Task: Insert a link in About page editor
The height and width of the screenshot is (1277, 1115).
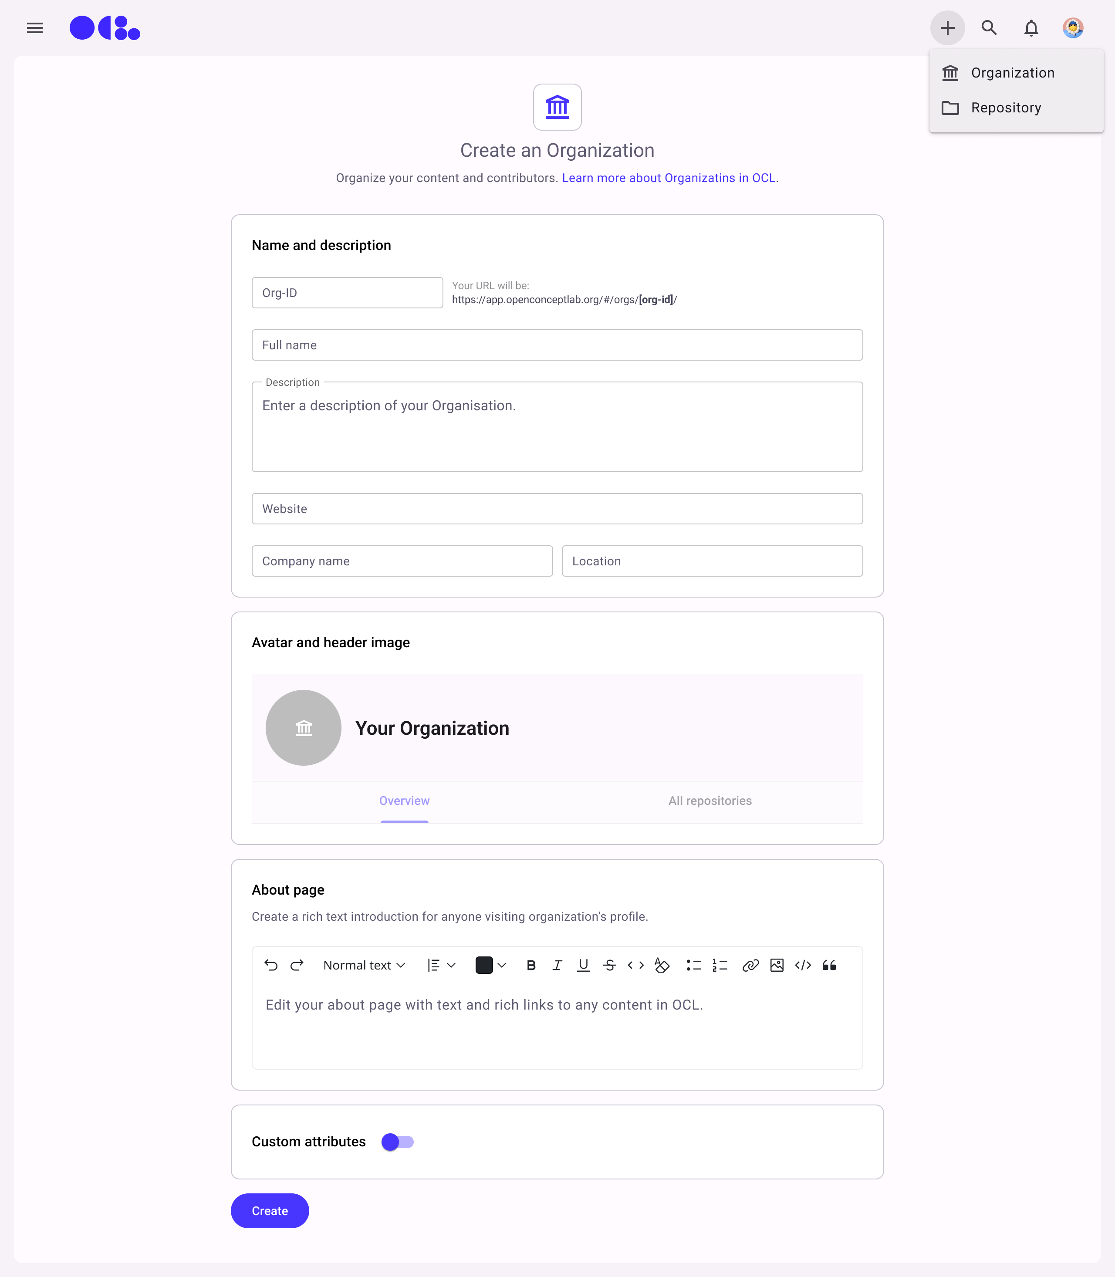Action: [x=750, y=965]
